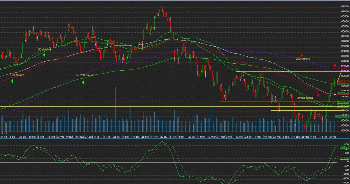Select green arrow beneath śr. 200 dniowe
The width and height of the screenshot is (350, 184).
click(83, 82)
